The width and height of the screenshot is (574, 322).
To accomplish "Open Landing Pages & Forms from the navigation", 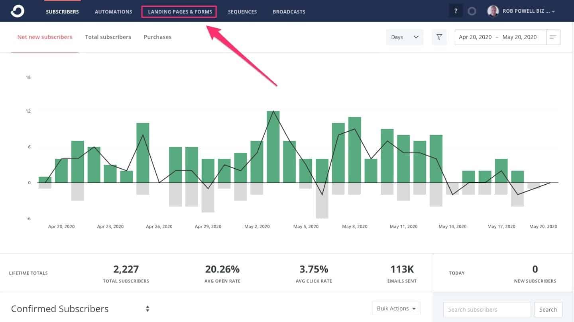I will click(179, 12).
